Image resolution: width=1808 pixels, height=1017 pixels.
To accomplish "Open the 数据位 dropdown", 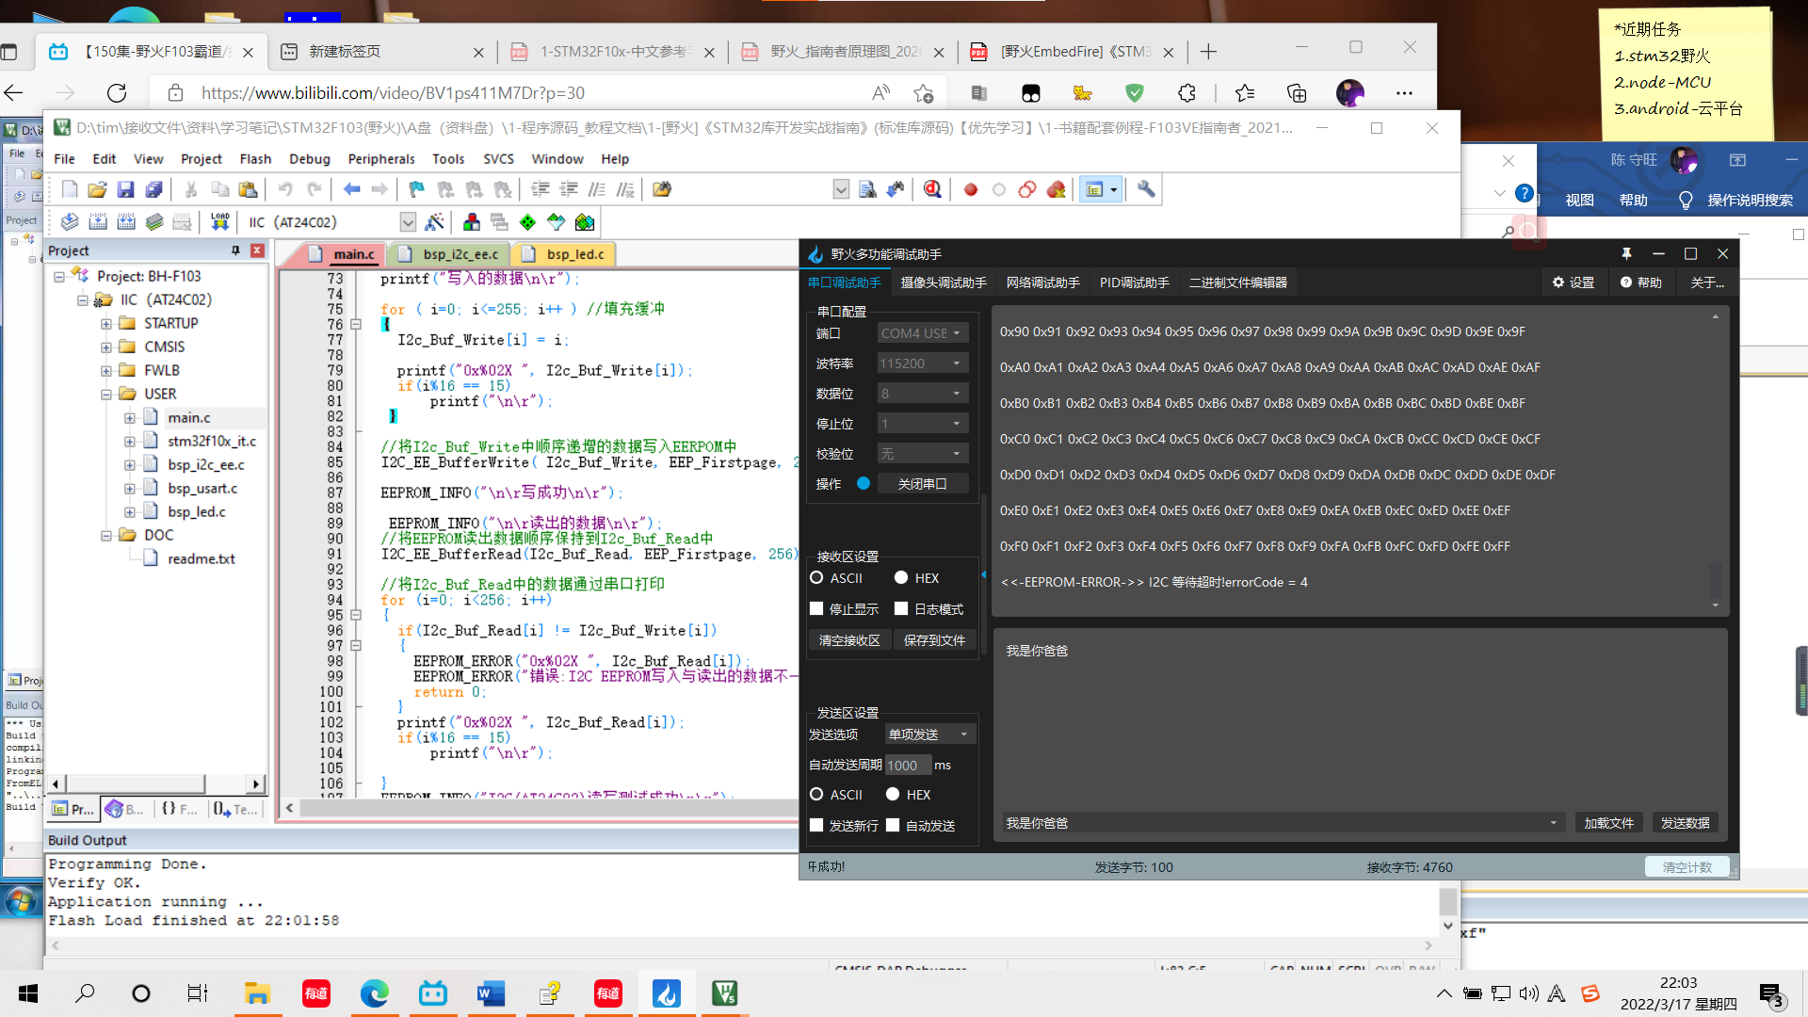I will tap(922, 394).
